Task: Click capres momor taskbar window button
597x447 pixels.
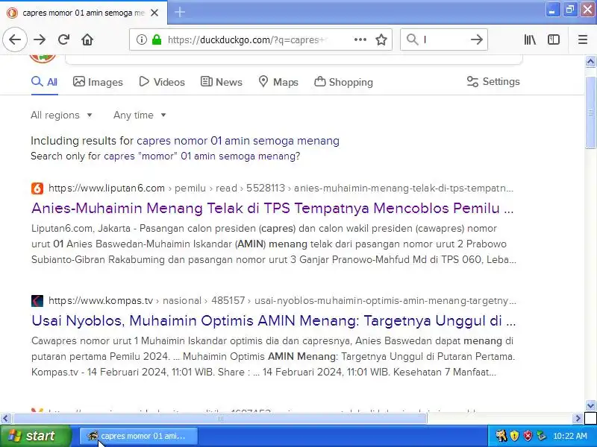Action: pyautogui.click(x=139, y=436)
